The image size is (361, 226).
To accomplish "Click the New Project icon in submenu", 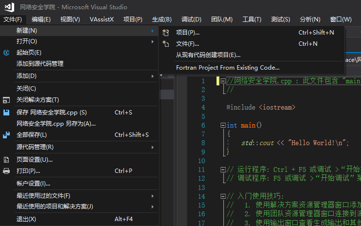I will 166,33.
